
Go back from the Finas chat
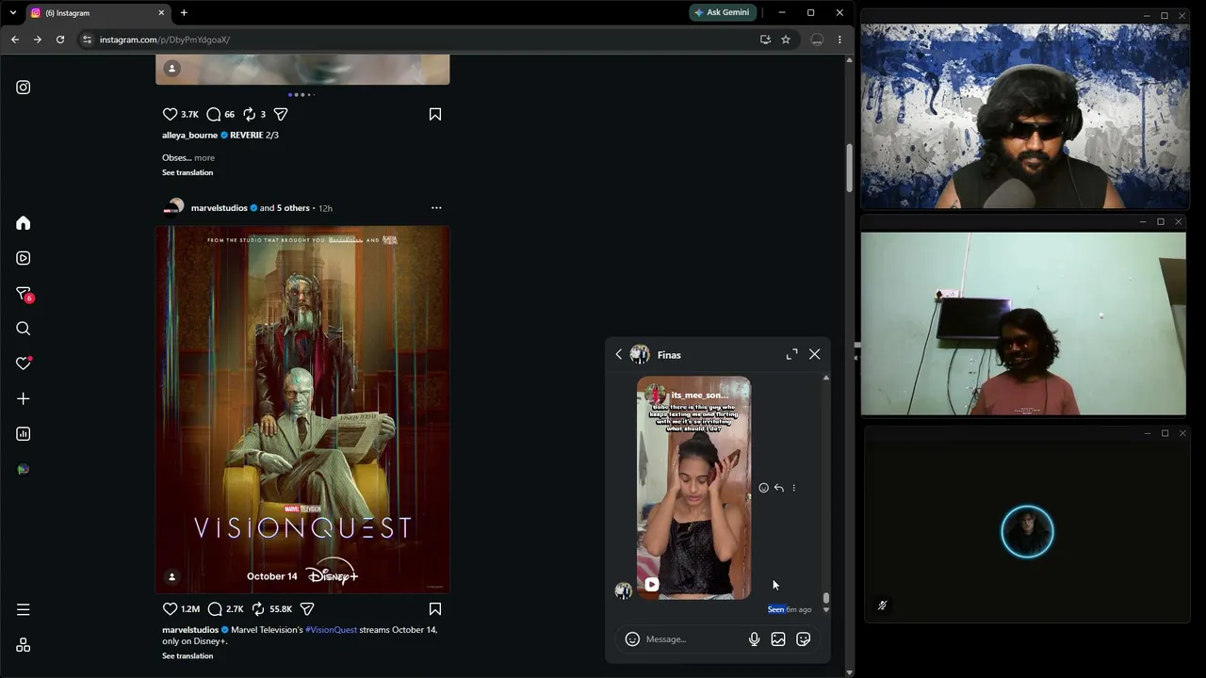point(619,355)
